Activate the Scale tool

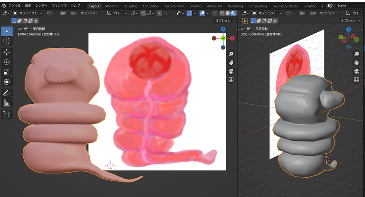click(7, 72)
